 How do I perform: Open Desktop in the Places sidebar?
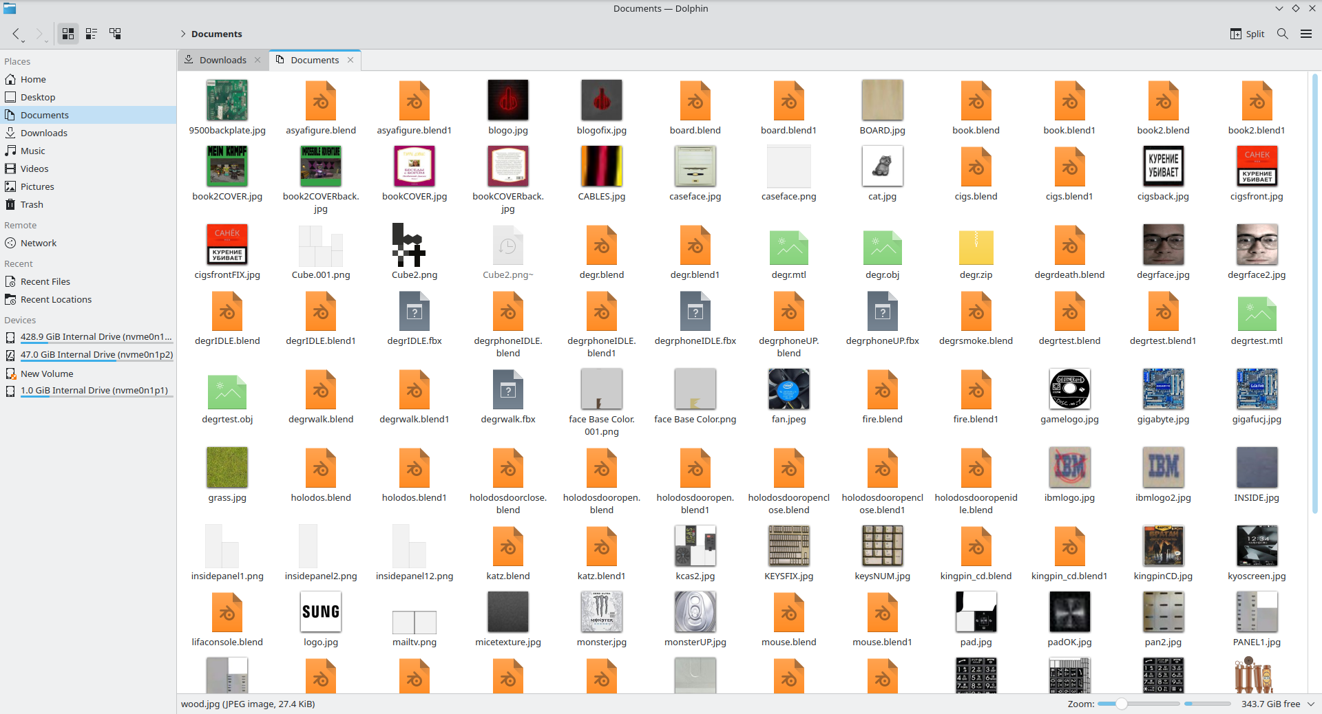point(88,97)
